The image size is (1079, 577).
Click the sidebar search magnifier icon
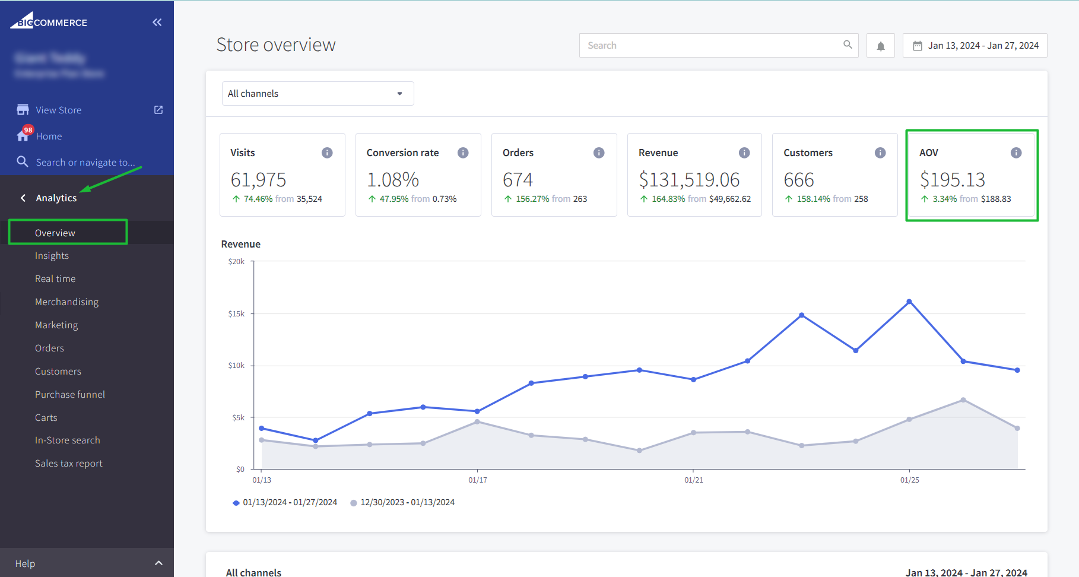(23, 161)
